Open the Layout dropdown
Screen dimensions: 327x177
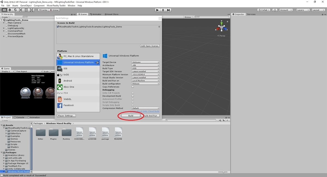point(318,10)
